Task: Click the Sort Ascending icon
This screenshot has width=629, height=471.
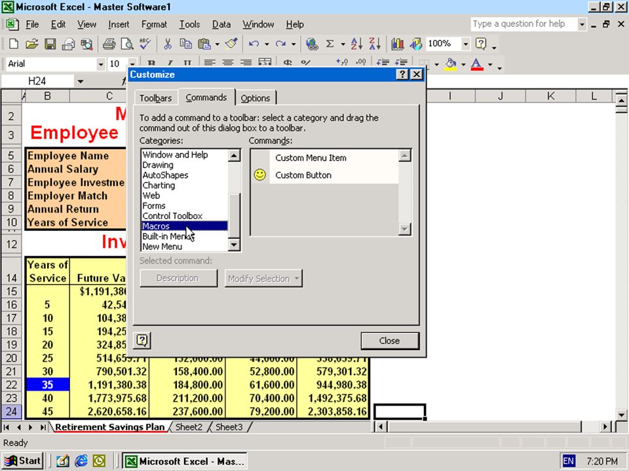Action: pyautogui.click(x=356, y=44)
